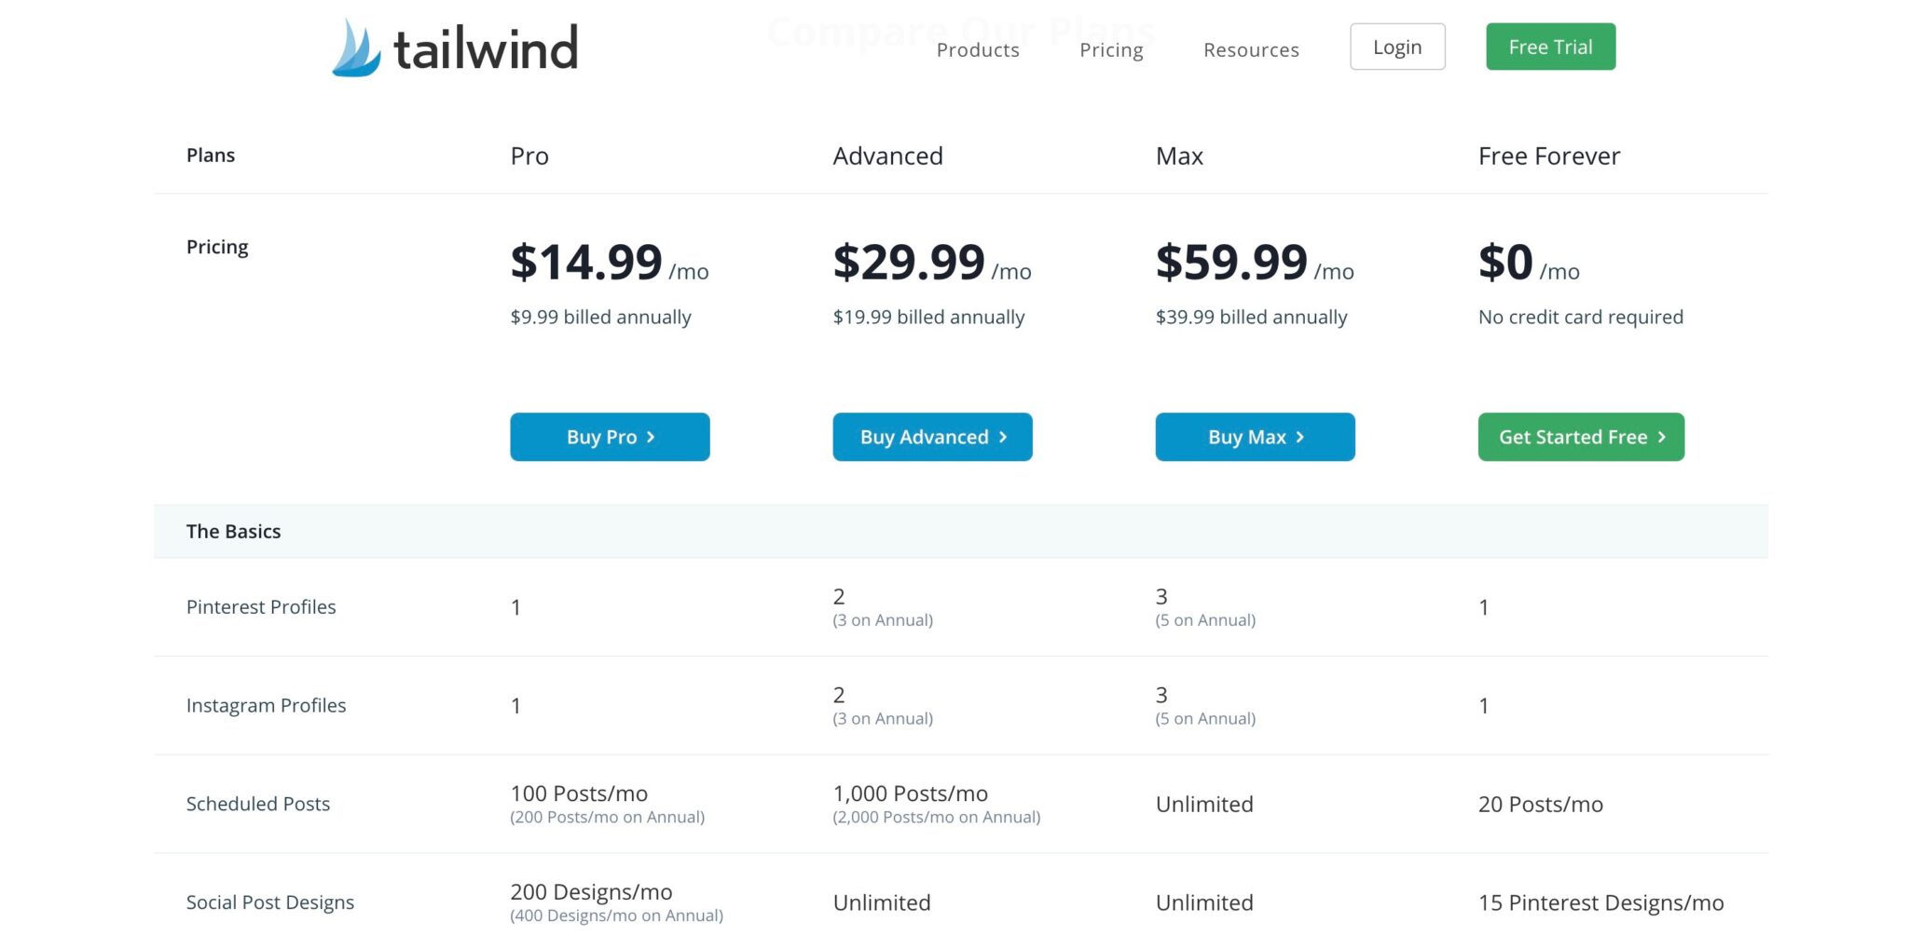The height and width of the screenshot is (936, 1909).
Task: Click '(200 Posts/mo on Annual)' note
Action: coord(607,817)
